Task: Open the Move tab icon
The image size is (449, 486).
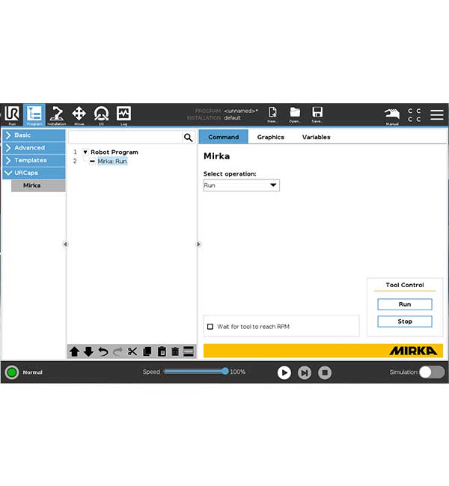Action: (x=79, y=115)
